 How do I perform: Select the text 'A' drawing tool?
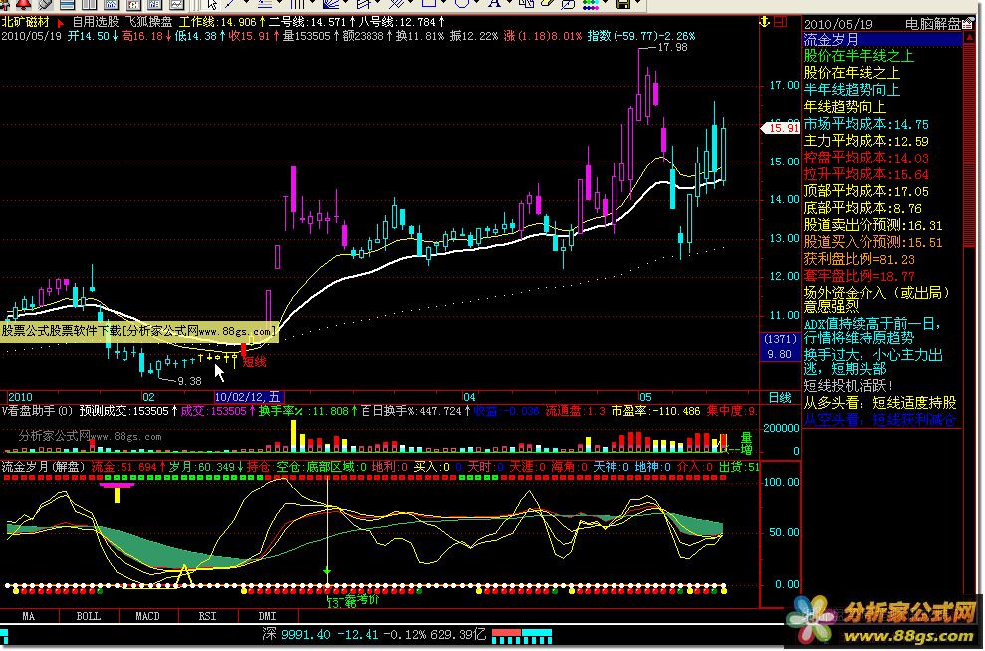click(x=494, y=4)
